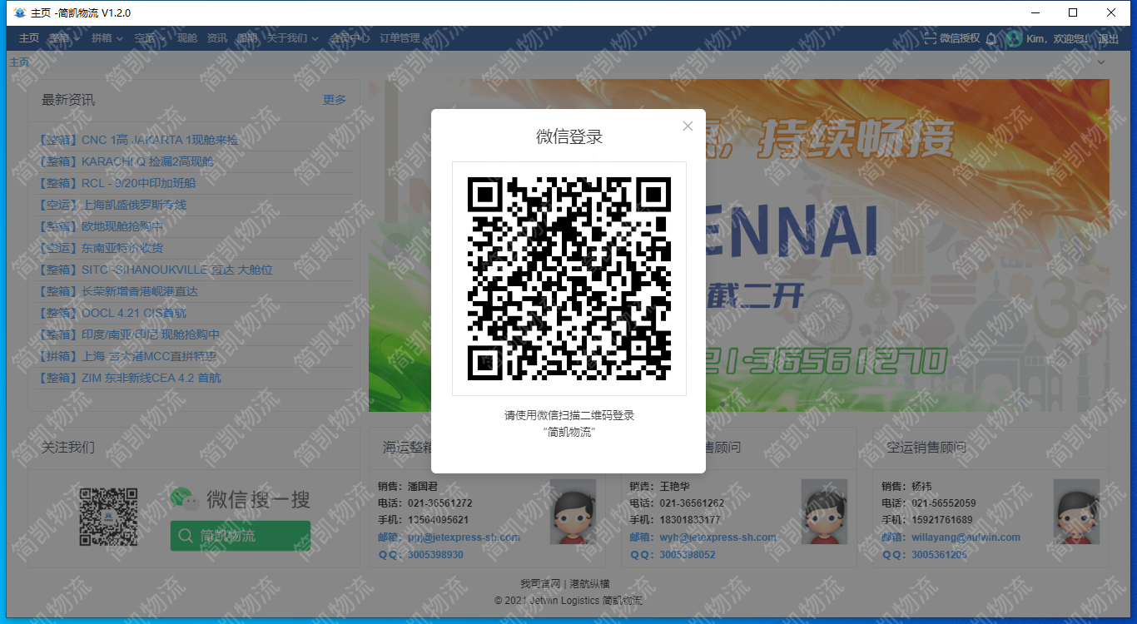This screenshot has width=1137, height=624.
Task: Click the WeChat login QR code
Action: (569, 278)
